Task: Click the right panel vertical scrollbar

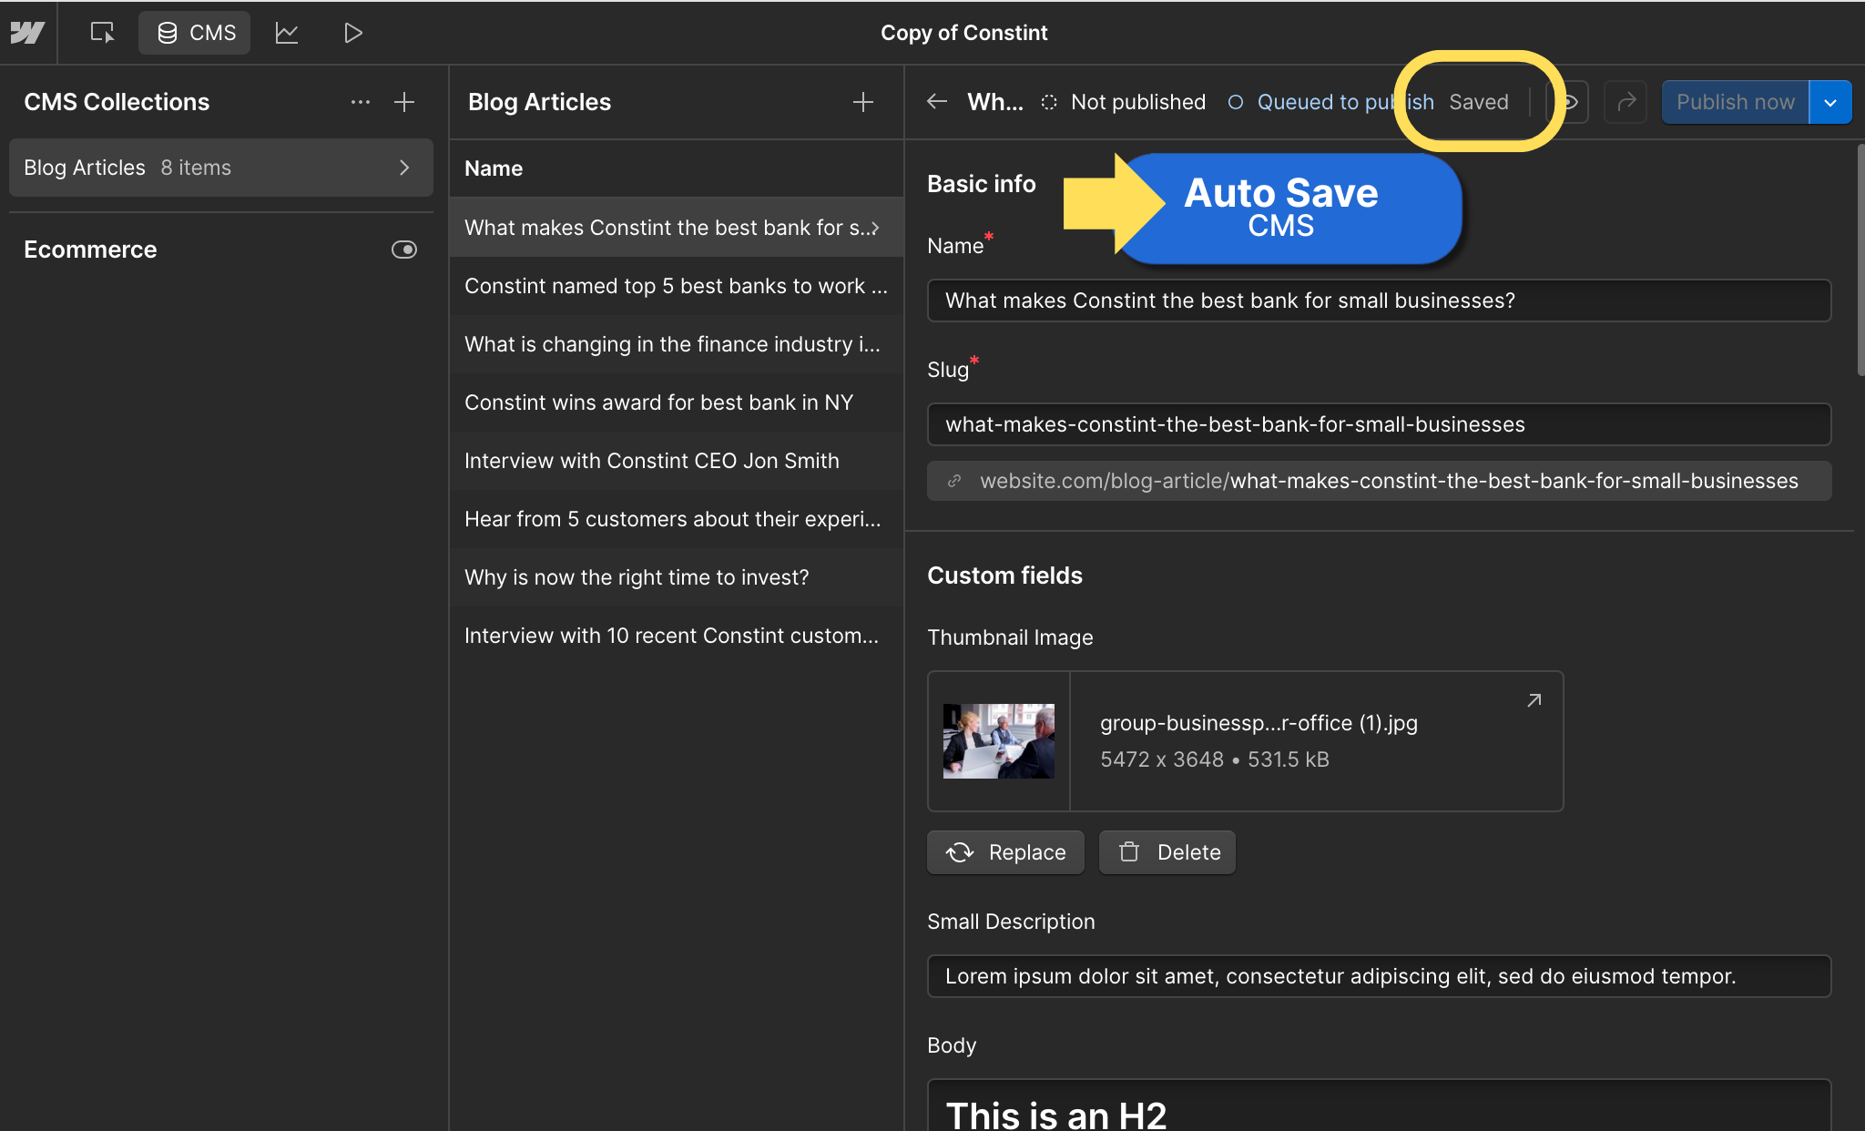Action: (x=1860, y=260)
